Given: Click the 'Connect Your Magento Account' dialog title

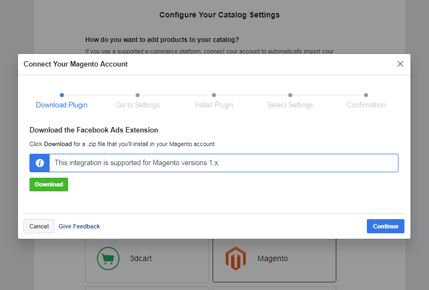Looking at the screenshot, I should coord(76,64).
